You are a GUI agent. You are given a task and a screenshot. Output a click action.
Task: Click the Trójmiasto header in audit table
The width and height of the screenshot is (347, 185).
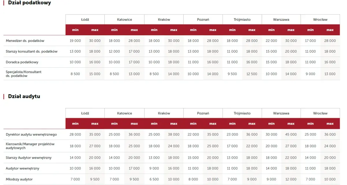click(242, 113)
